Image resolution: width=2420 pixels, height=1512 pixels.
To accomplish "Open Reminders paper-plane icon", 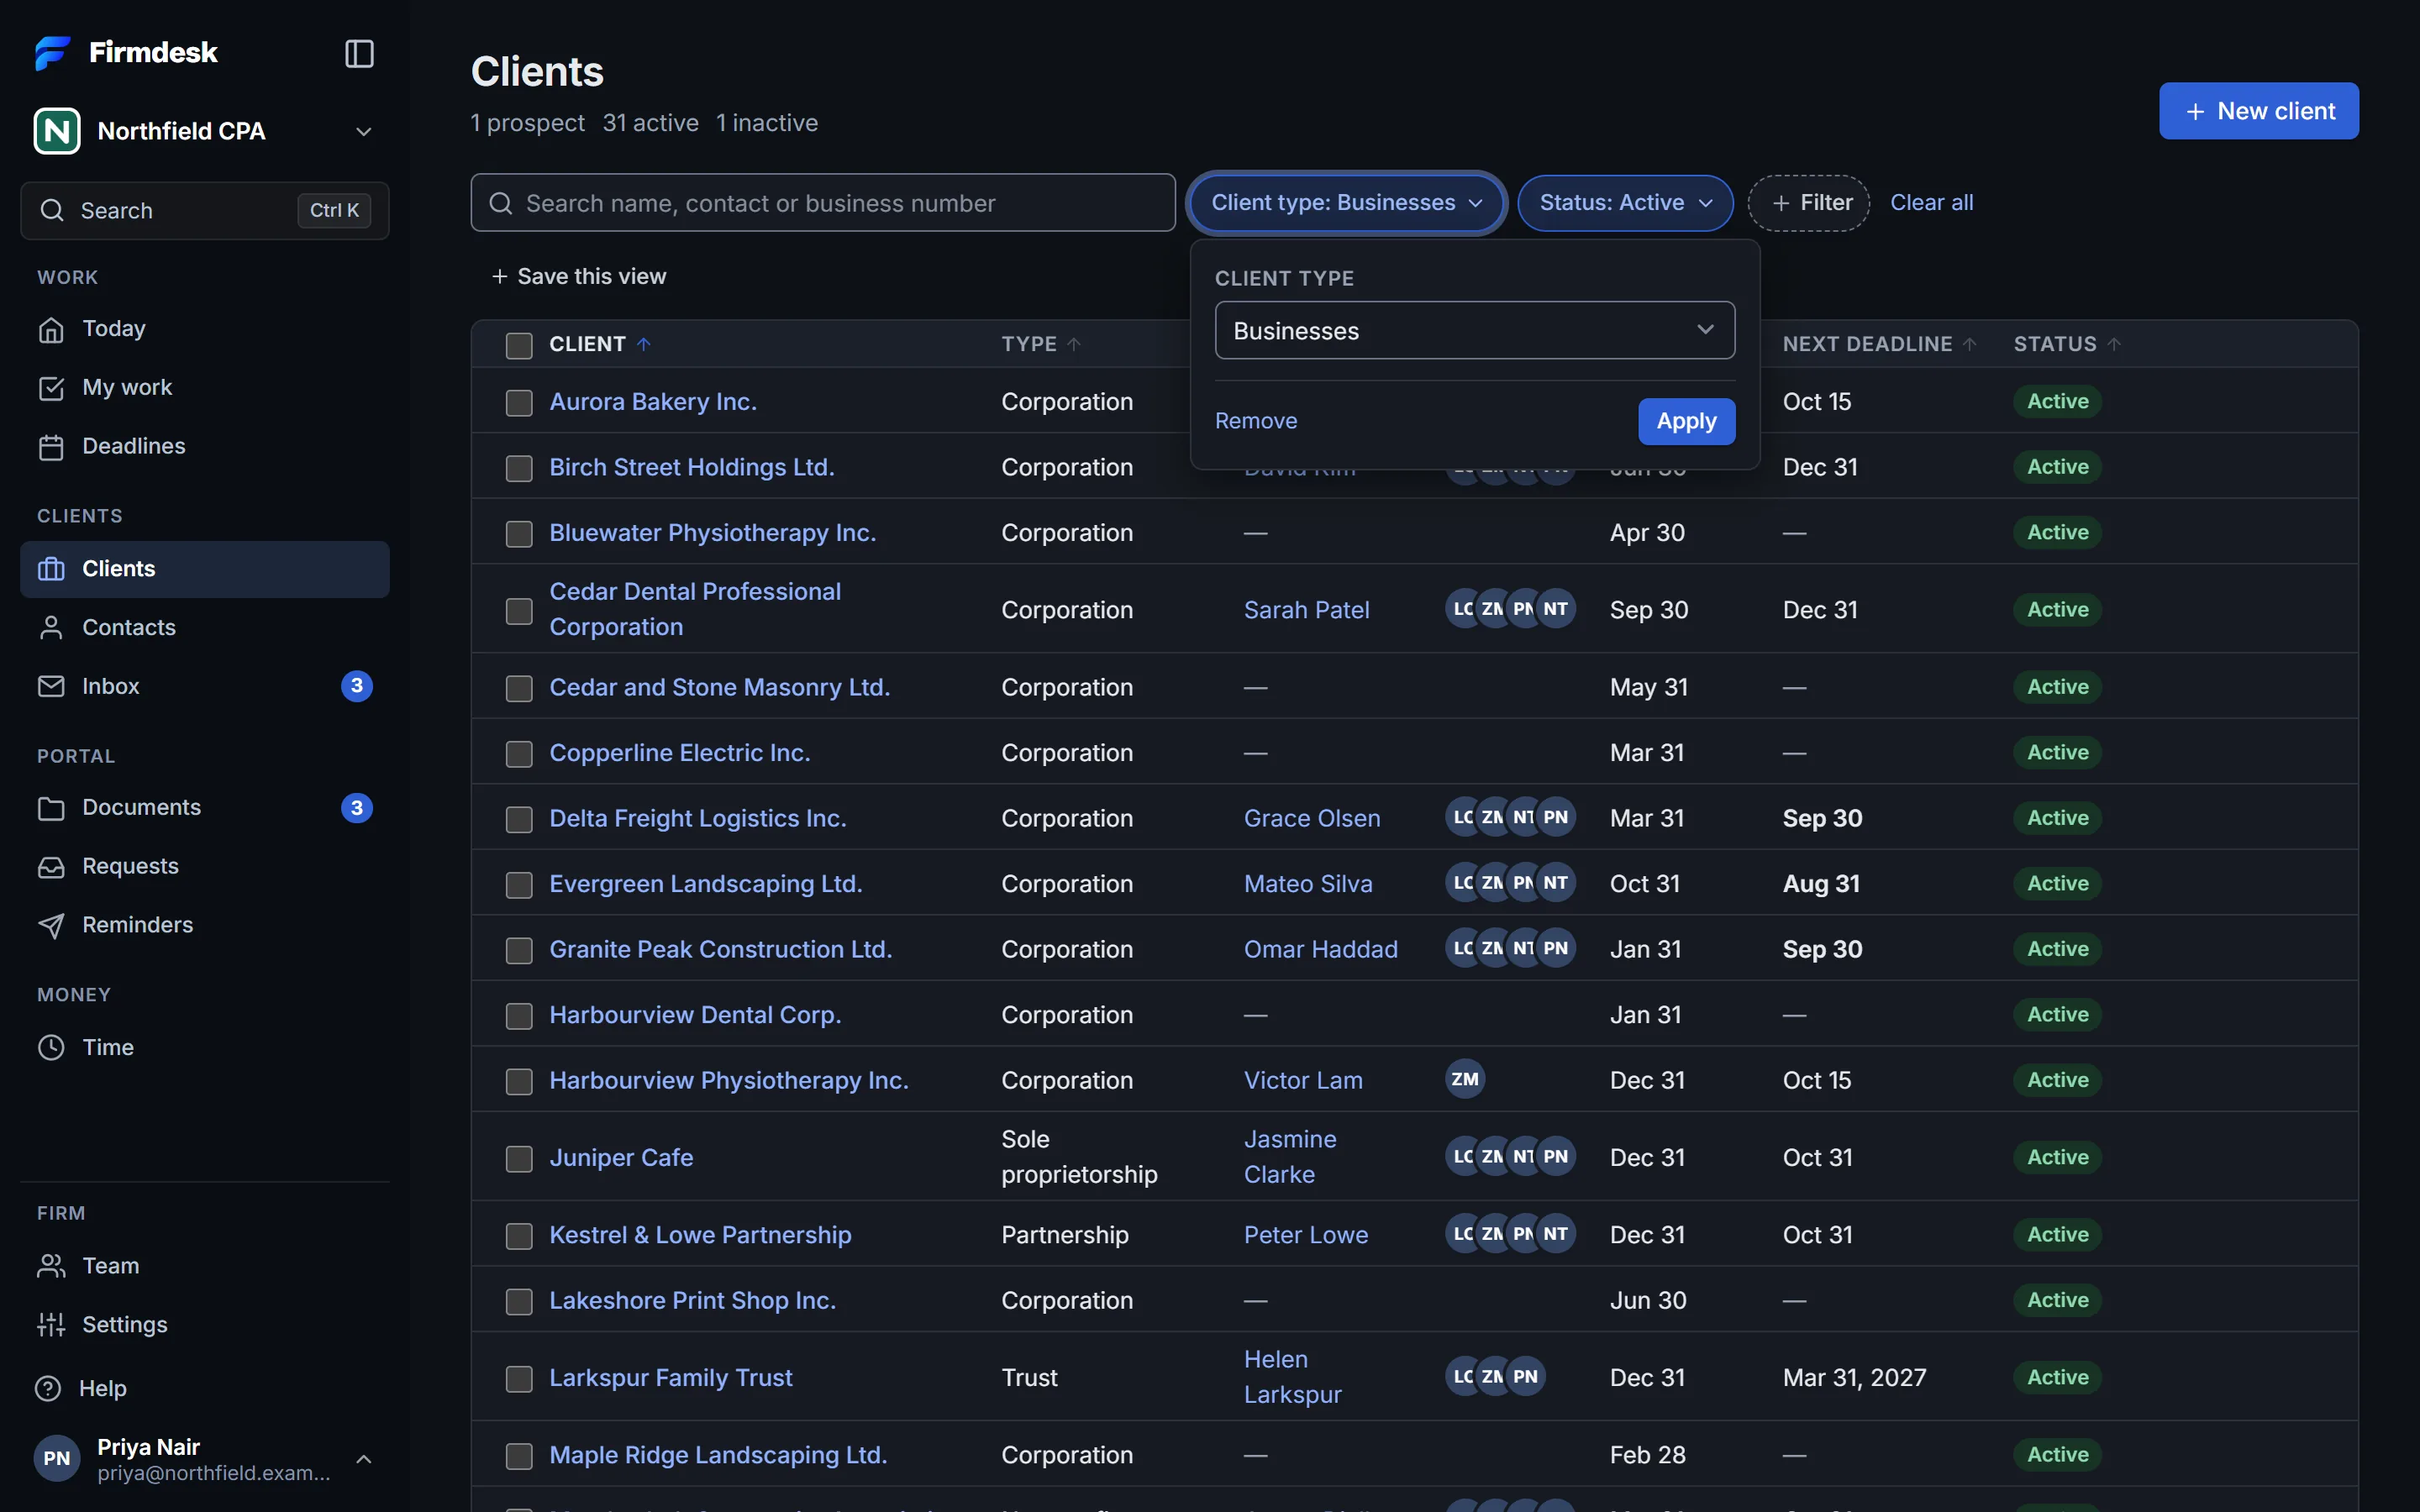I will coord(51,925).
